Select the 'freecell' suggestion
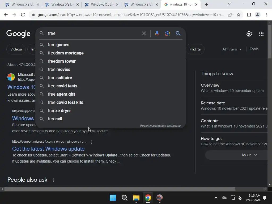This screenshot has height=204, width=272. click(111, 119)
